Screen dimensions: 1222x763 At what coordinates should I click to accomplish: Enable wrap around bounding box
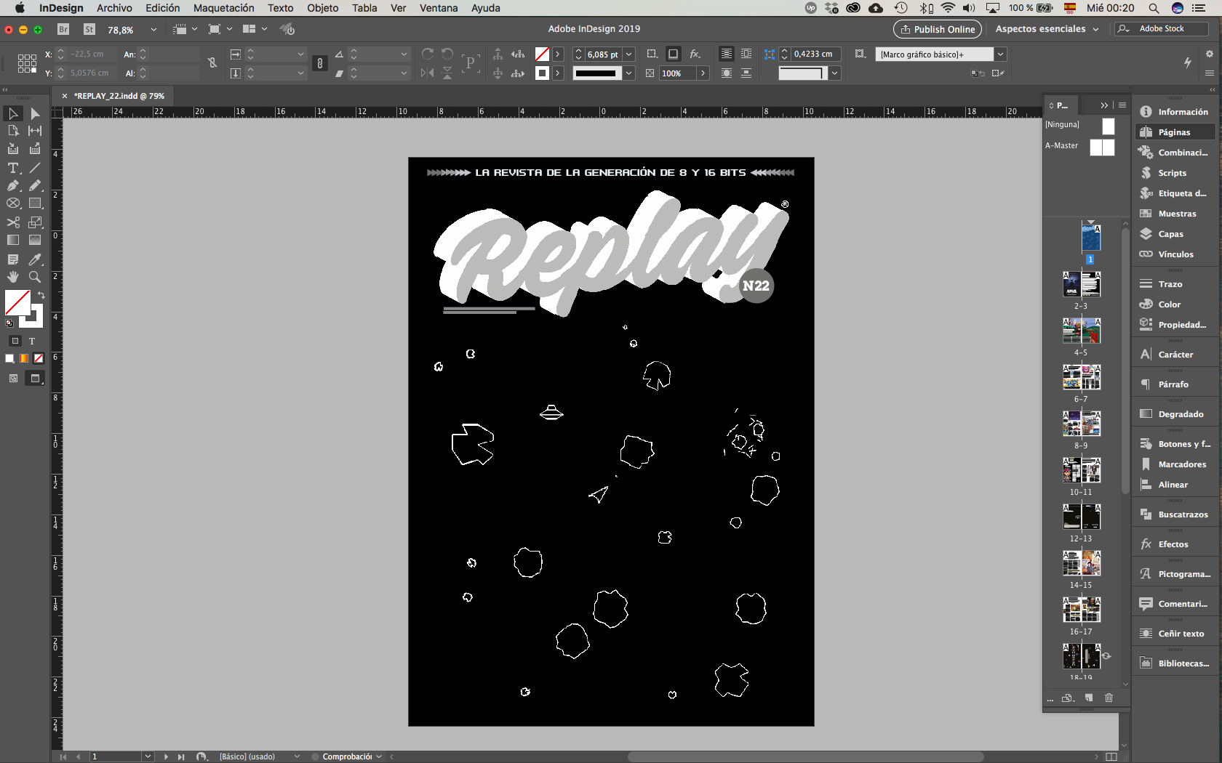pos(746,54)
